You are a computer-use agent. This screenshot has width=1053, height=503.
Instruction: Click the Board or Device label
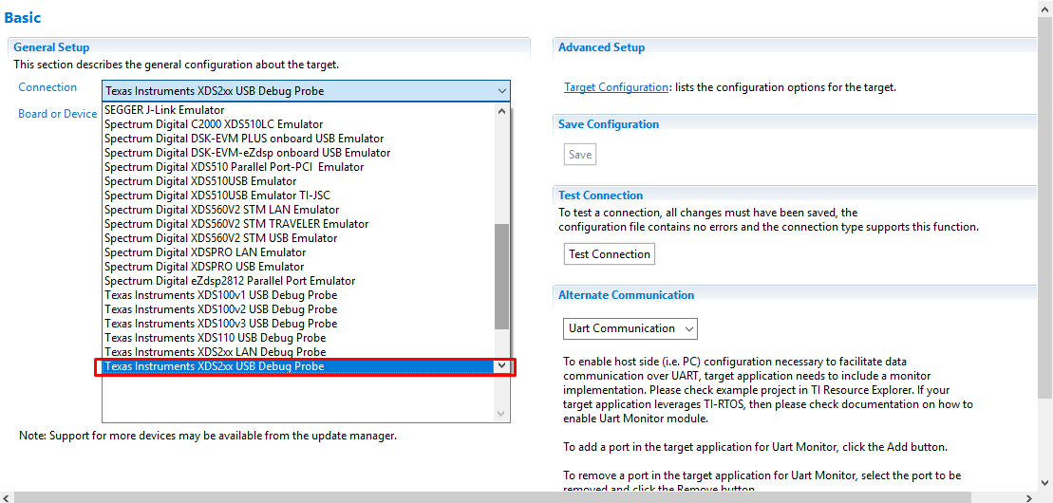pos(58,114)
